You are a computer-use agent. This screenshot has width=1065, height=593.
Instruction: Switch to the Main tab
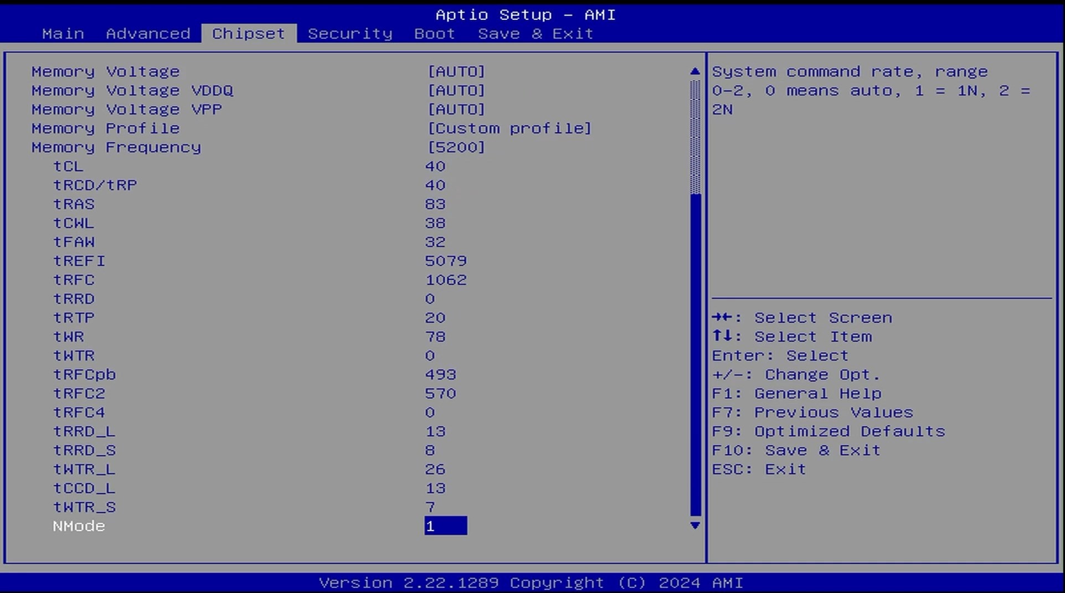coord(63,34)
